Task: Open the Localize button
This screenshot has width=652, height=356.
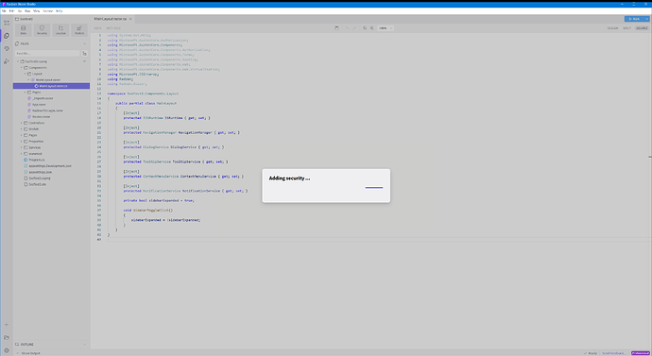Action: pyautogui.click(x=60, y=30)
